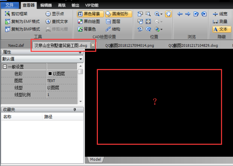Click the black 色彩 color swatch
The image size is (233, 166).
pos(50,74)
